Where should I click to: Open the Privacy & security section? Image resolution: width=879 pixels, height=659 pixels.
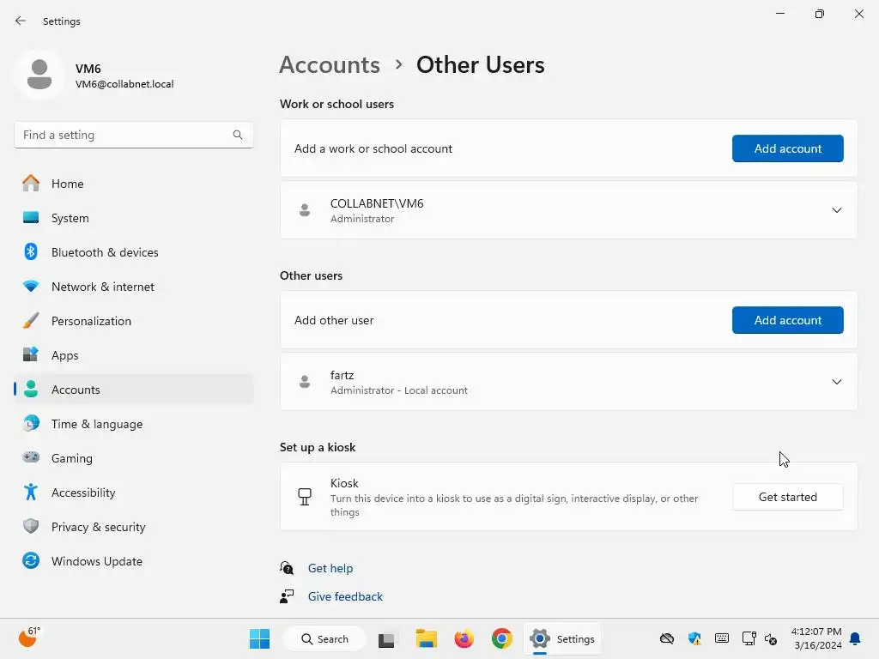[x=98, y=527]
